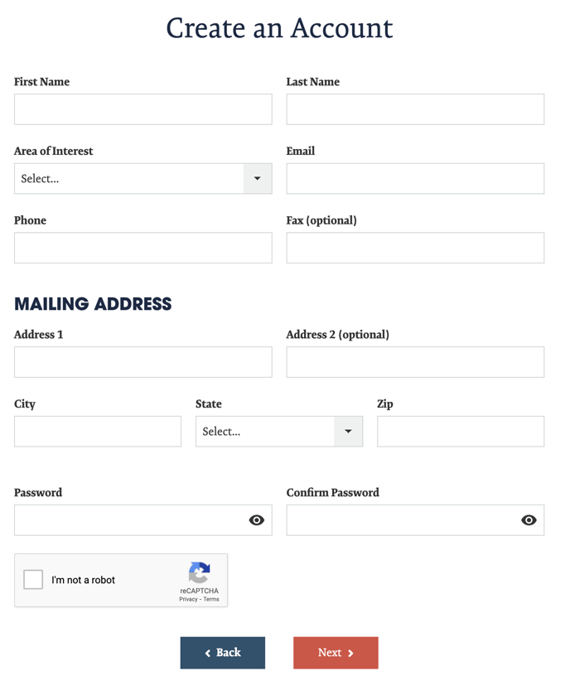Focus the Fax (optional) field
Screen dimensions: 570x681
coord(415,248)
